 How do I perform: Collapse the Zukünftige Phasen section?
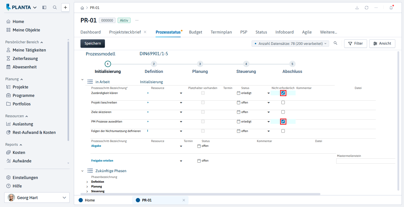[x=82, y=171]
